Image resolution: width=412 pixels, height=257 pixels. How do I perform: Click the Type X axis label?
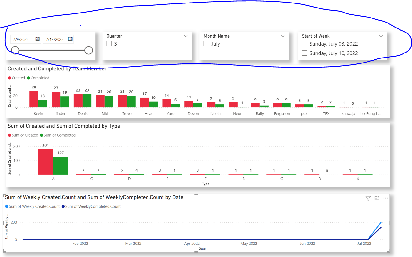click(358, 179)
